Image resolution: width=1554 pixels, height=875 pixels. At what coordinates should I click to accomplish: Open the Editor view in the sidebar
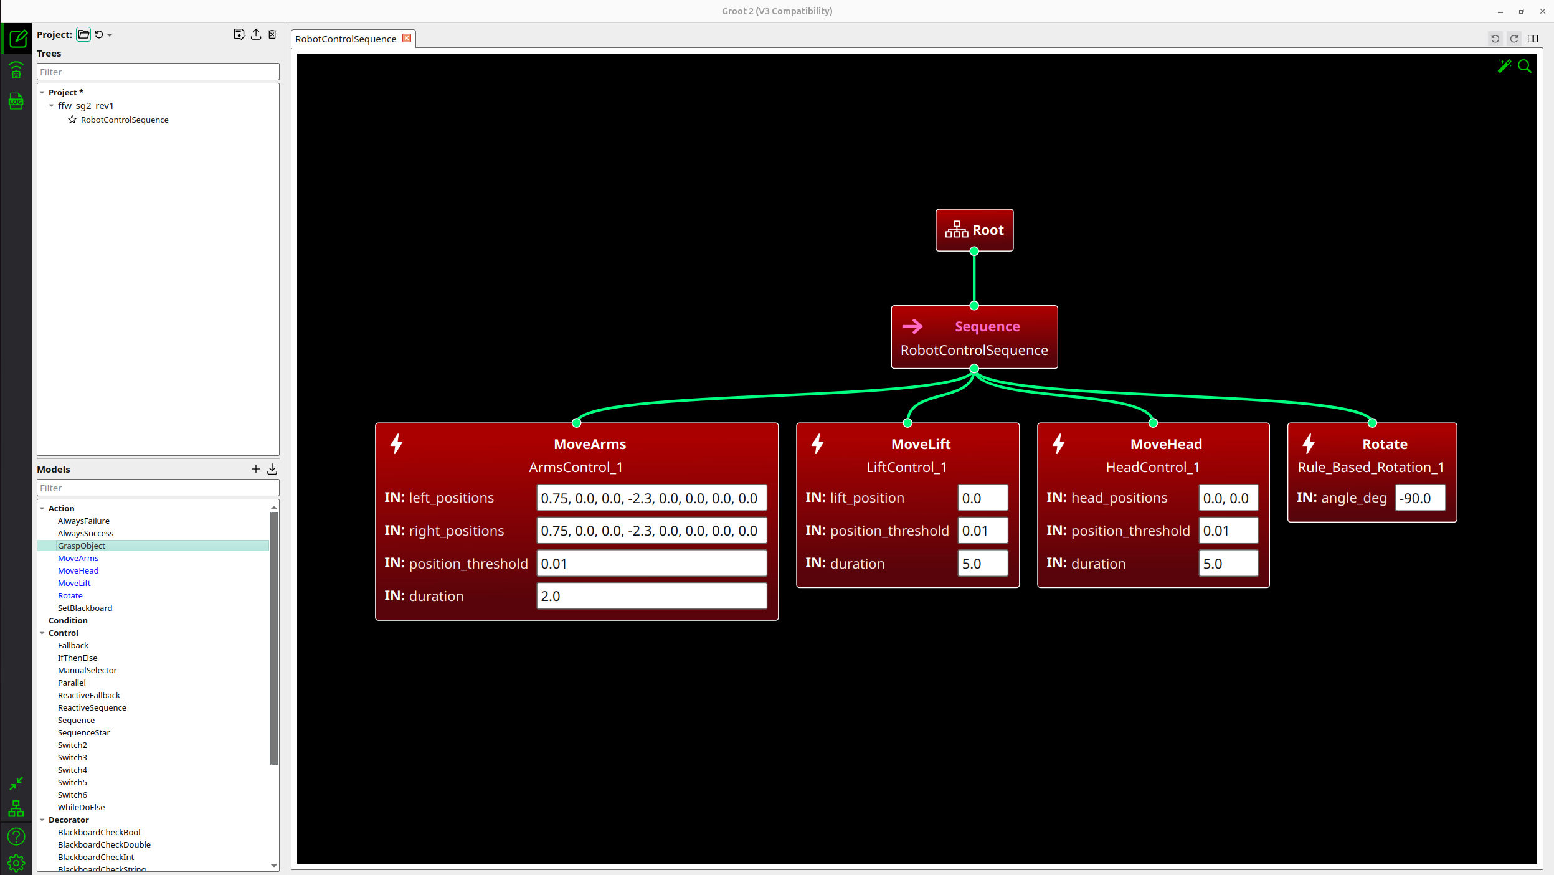click(x=17, y=39)
